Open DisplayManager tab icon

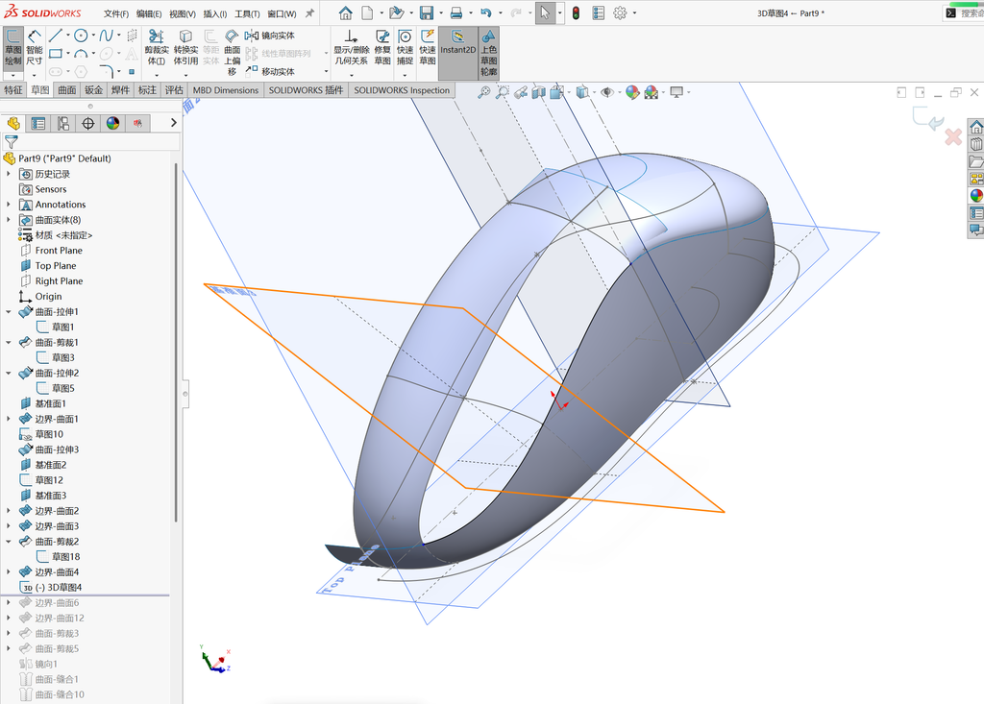click(x=113, y=124)
